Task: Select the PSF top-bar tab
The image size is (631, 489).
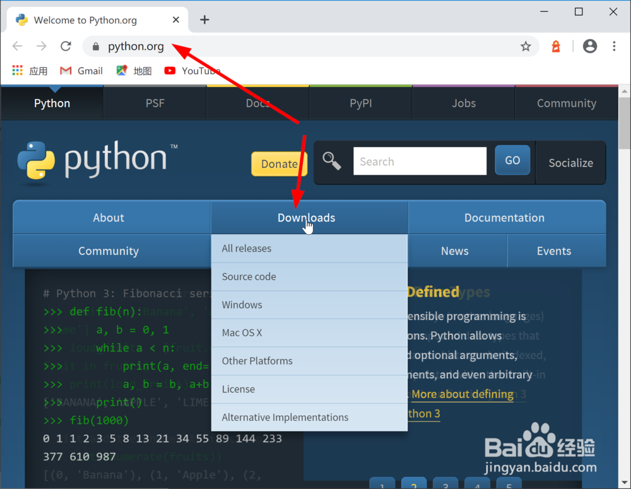Action: [x=155, y=103]
